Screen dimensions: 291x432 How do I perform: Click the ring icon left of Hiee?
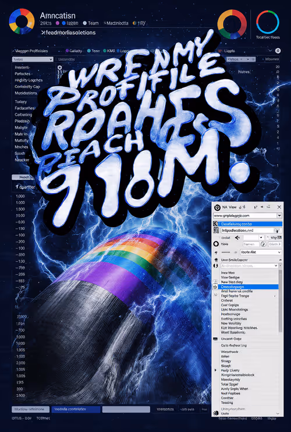pos(216,244)
